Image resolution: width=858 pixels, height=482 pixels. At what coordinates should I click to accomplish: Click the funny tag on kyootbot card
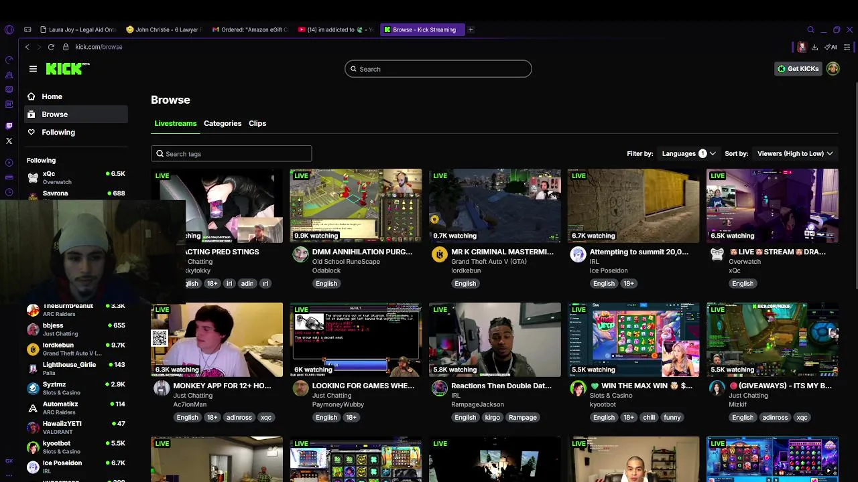point(672,417)
